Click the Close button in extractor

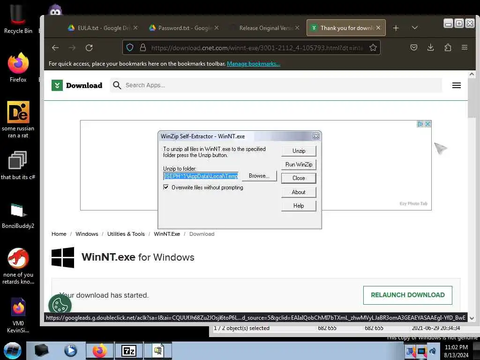point(299,178)
